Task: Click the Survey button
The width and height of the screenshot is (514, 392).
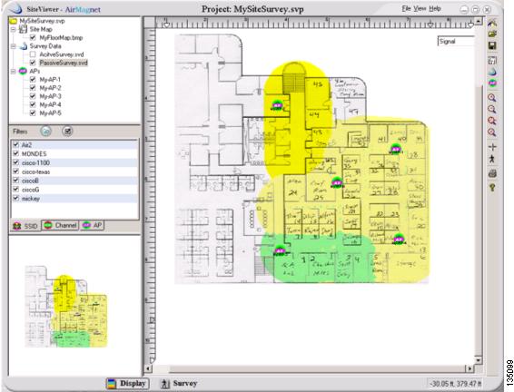Action: pos(179,384)
